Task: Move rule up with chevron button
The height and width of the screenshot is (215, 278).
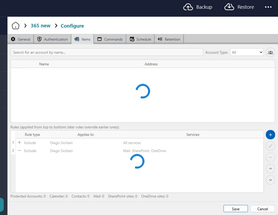Action: coord(270,168)
